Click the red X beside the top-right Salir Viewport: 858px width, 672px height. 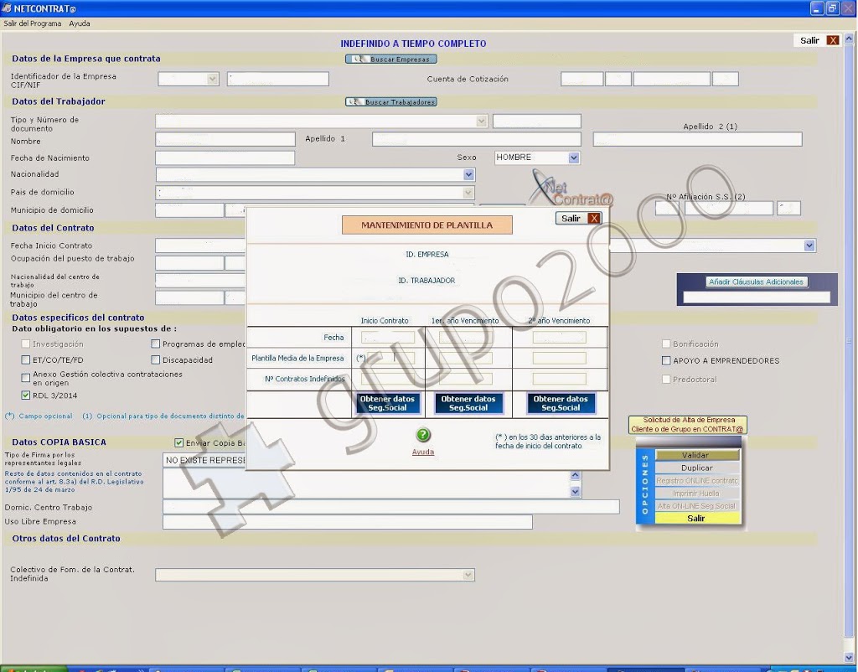point(833,40)
